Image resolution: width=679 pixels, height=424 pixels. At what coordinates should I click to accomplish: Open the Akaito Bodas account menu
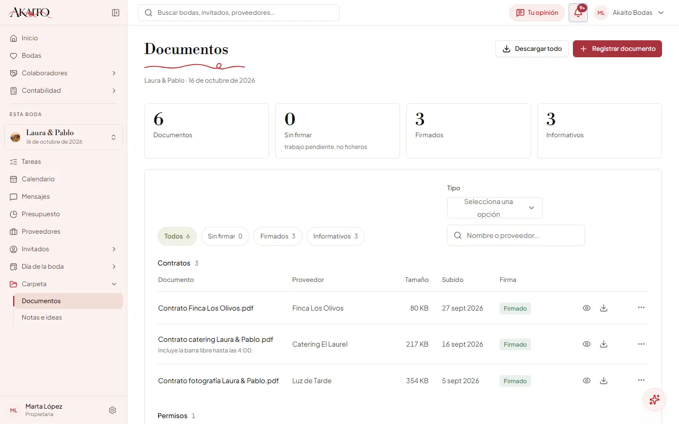(x=629, y=13)
